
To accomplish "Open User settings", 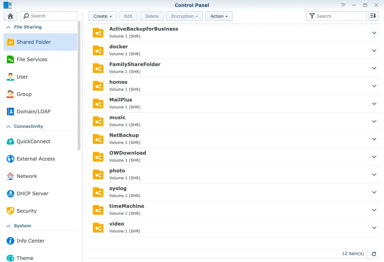I will 40,77.
